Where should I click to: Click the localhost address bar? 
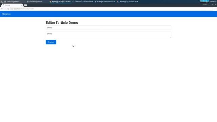point(112,9)
